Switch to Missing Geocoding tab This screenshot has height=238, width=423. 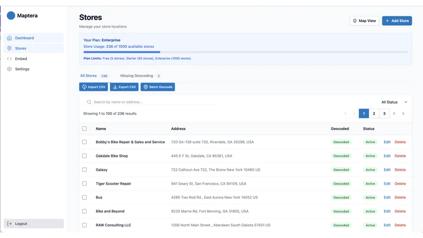(140, 76)
